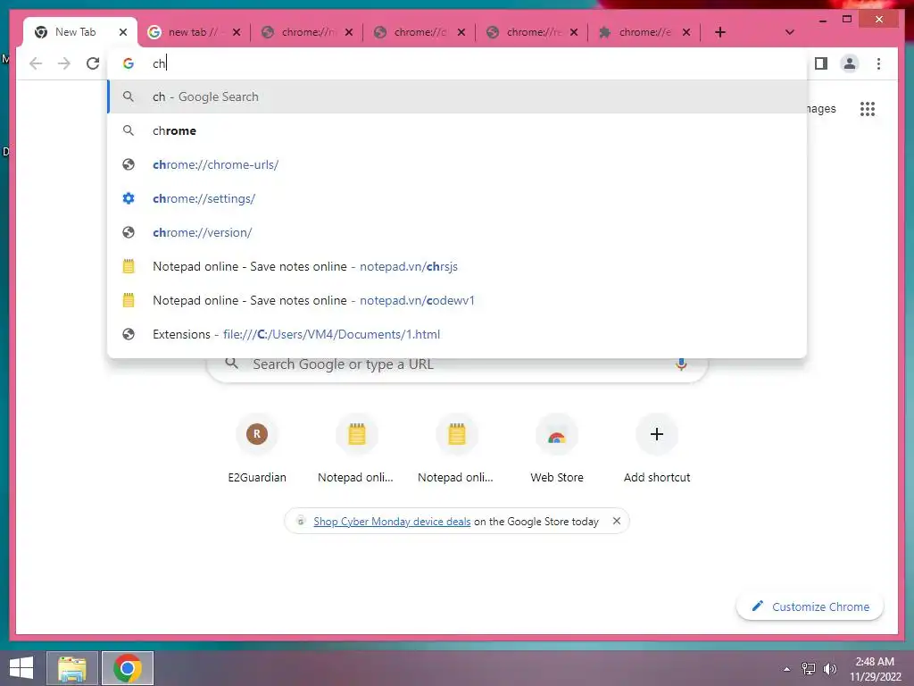
Task: Open the volume speaker tray icon
Action: pyautogui.click(x=829, y=669)
